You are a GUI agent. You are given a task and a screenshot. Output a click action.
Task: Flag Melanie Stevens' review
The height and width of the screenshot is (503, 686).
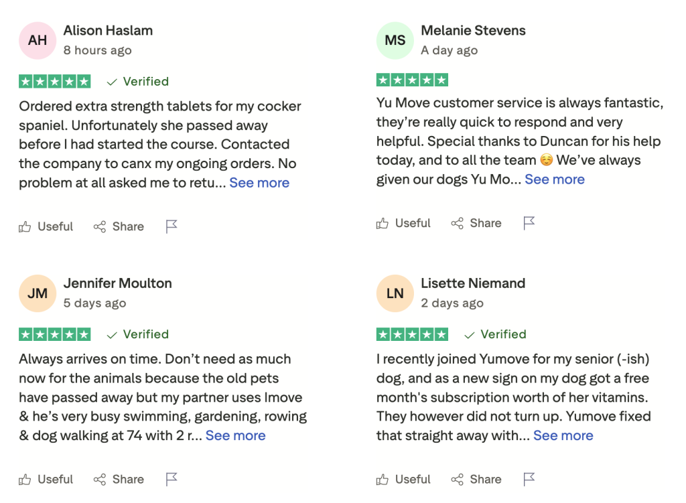pos(529,223)
